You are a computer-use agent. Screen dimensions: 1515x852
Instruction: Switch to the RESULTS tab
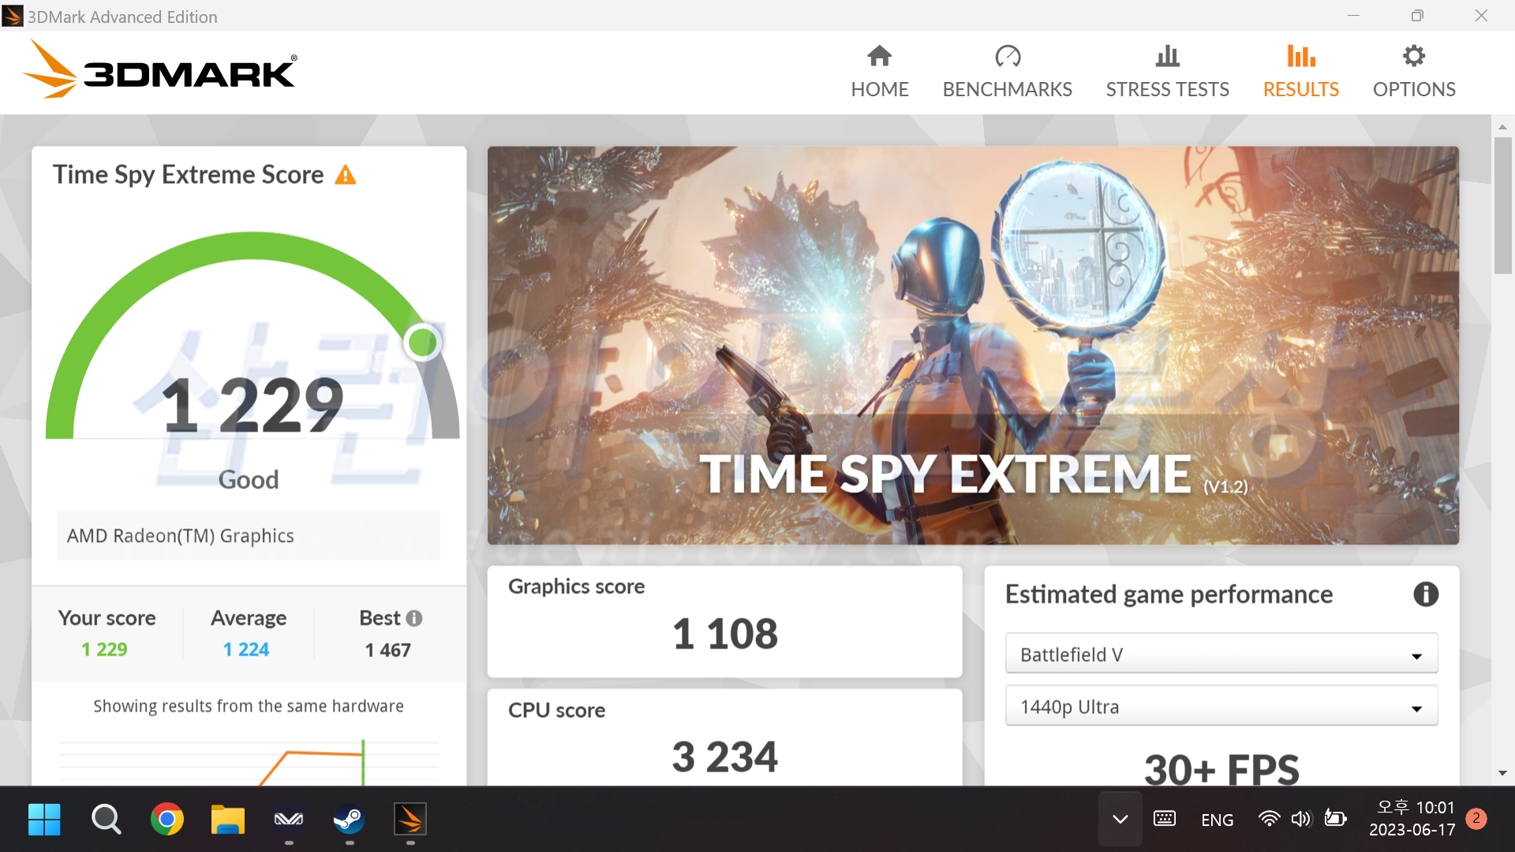pyautogui.click(x=1300, y=89)
